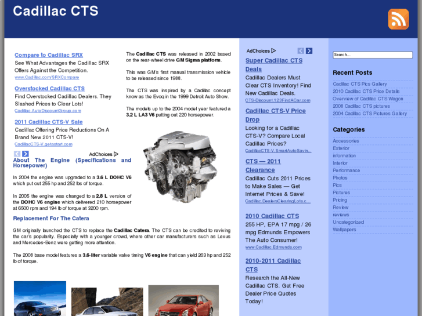Open www.Cadillac.com/SRXCompare URL link
The width and height of the screenshot is (422, 316).
[x=47, y=78]
